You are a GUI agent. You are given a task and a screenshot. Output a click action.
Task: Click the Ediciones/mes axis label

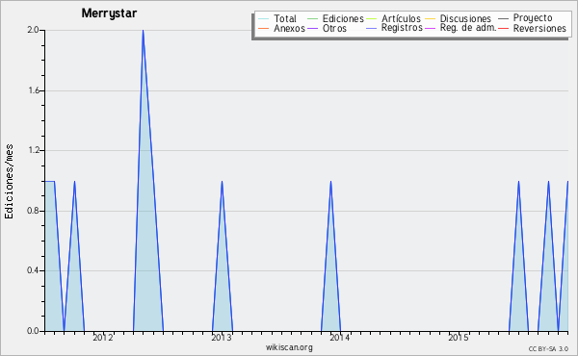click(x=9, y=182)
